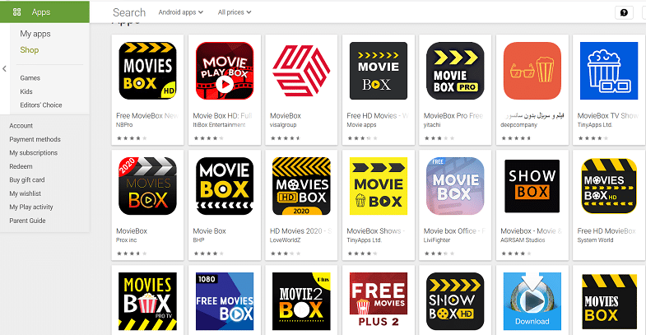This screenshot has width=646, height=335.
Task: Open Movie box Office icon by LiviFighter
Action: pyautogui.click(x=455, y=186)
